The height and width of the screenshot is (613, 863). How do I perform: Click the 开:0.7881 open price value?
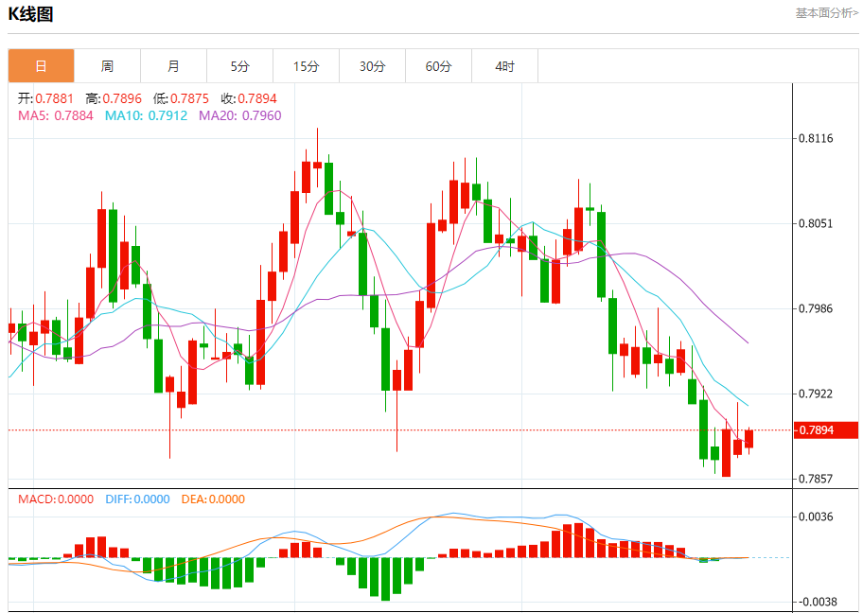pyautogui.click(x=45, y=98)
